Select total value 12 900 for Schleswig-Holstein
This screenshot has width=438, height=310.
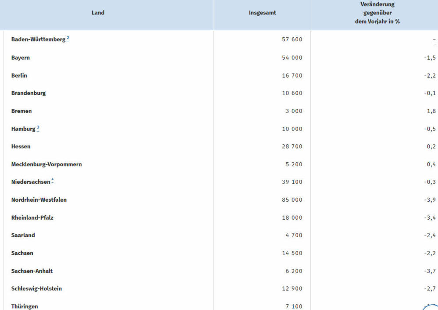coord(292,289)
